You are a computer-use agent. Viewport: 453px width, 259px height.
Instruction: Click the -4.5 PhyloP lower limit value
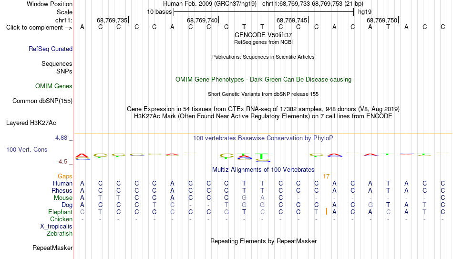point(62,162)
